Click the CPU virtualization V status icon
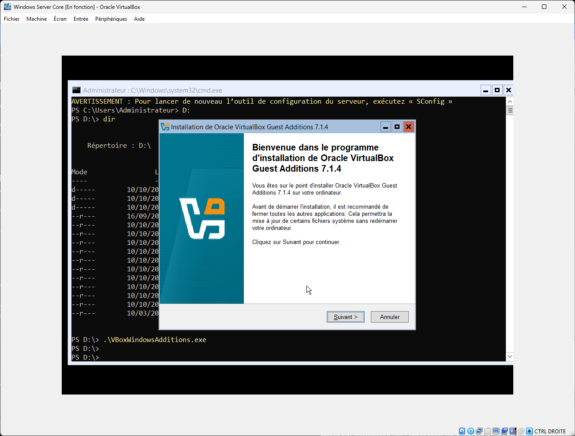 (512, 431)
